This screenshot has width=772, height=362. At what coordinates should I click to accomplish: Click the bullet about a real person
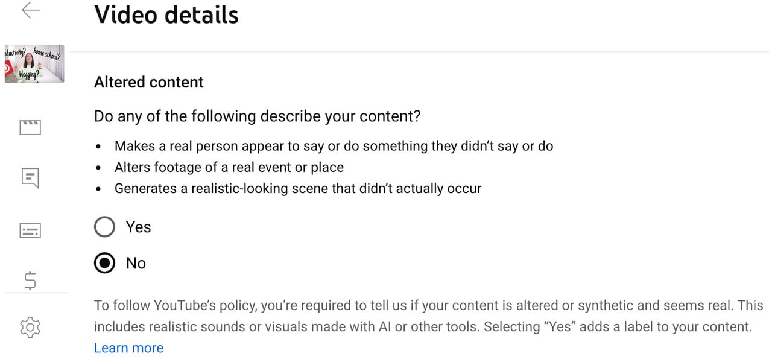click(x=335, y=145)
